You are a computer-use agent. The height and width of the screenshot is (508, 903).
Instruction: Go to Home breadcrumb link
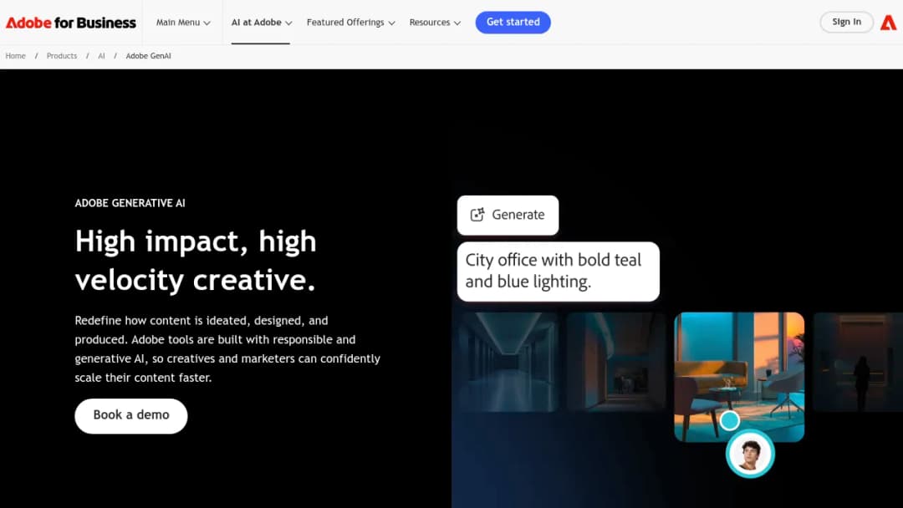click(16, 56)
